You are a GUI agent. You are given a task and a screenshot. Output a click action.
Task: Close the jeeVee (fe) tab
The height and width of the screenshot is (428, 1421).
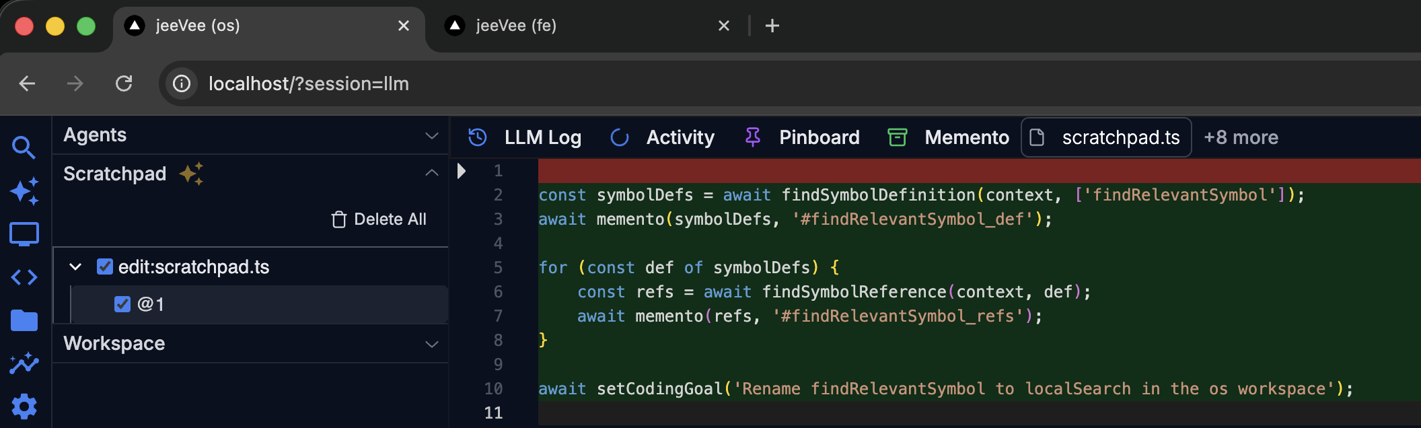(724, 26)
